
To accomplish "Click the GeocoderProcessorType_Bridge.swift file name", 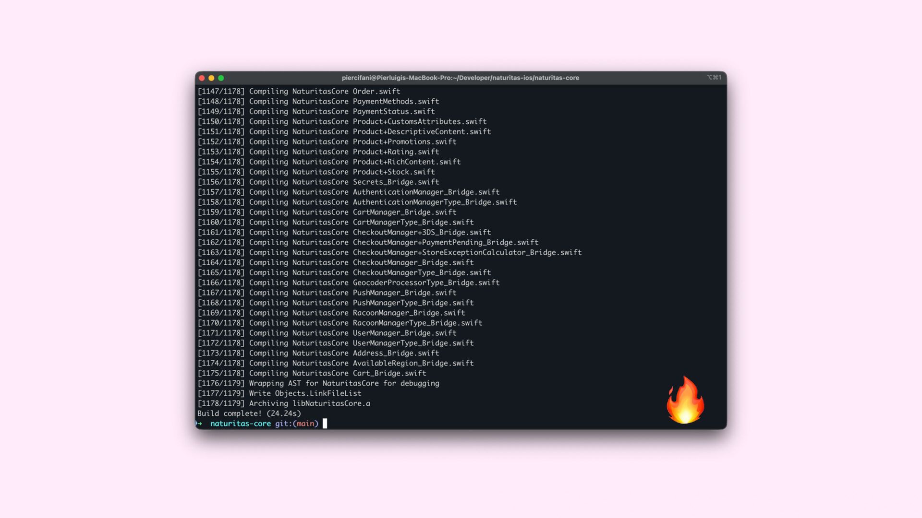I will (x=426, y=283).
